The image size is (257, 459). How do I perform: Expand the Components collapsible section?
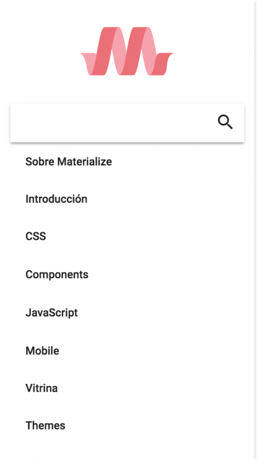[57, 275]
